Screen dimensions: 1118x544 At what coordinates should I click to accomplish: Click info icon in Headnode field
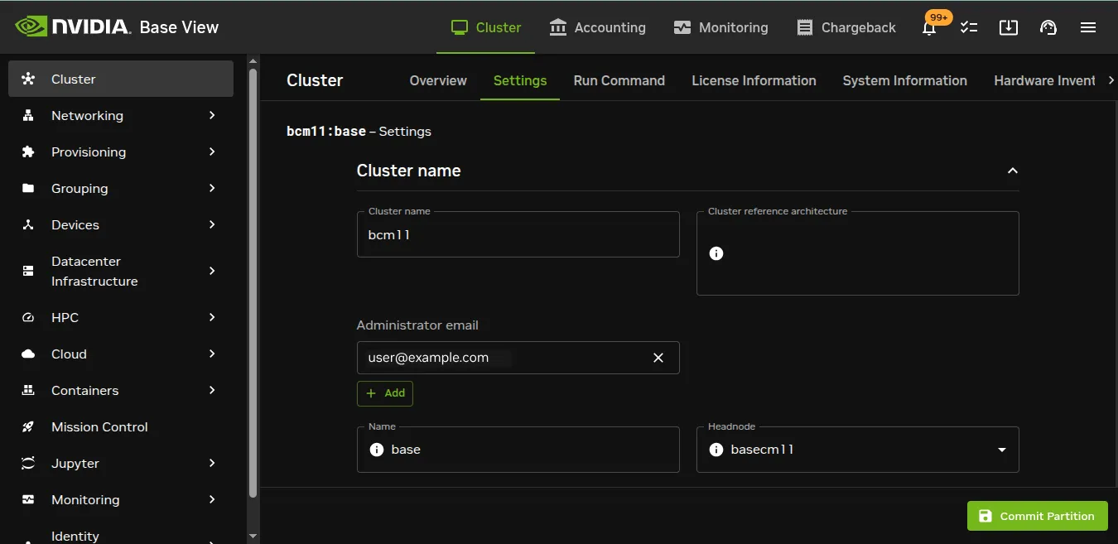pos(716,450)
